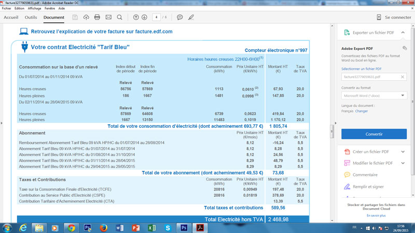Open the Aide menu

(x=62, y=8)
